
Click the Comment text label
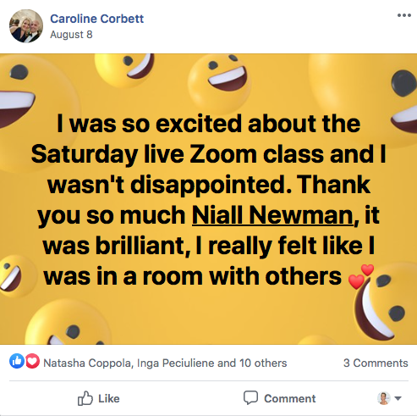coord(290,398)
